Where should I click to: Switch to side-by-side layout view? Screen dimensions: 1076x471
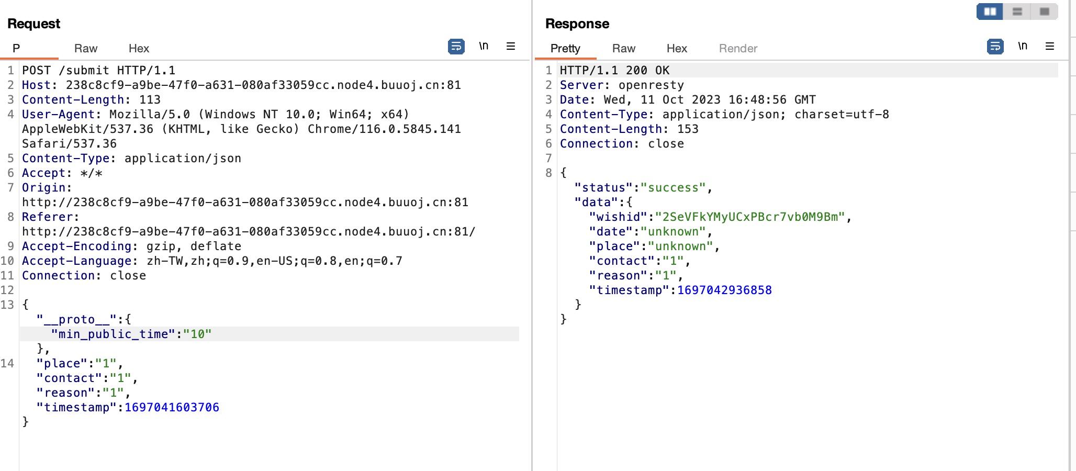point(990,12)
